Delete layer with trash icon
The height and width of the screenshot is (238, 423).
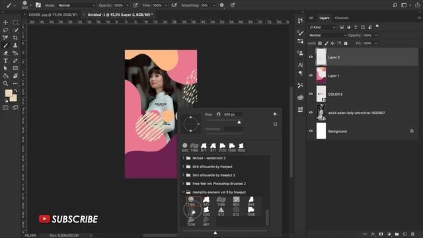point(412,234)
